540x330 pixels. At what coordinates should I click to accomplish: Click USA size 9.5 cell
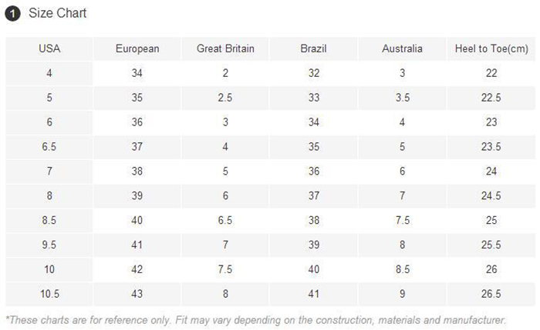point(49,245)
